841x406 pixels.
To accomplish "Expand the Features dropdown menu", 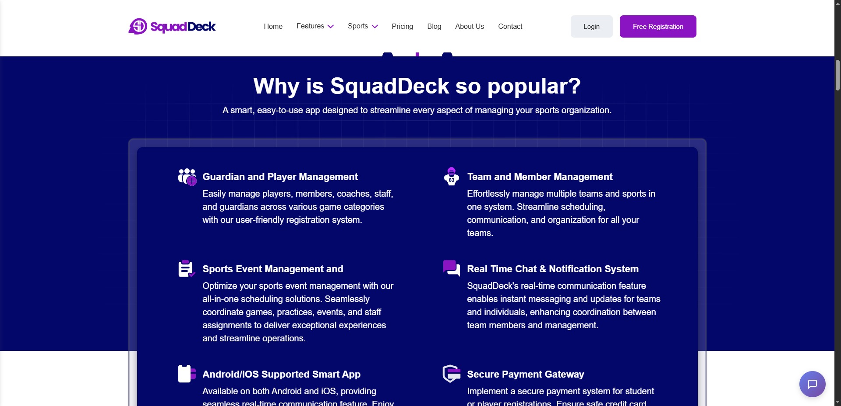I will coord(315,26).
